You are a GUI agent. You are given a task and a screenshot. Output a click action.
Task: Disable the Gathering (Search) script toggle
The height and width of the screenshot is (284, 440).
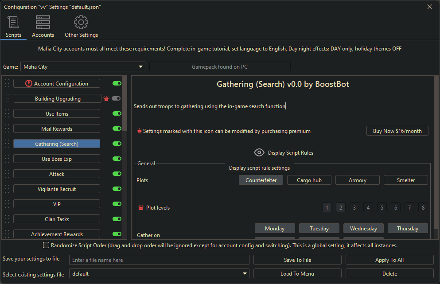tap(117, 144)
